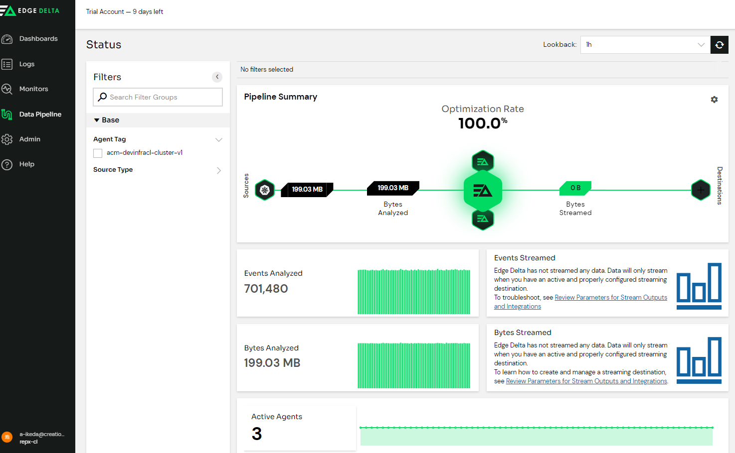Open Review Parameters link under Events Streamed
The width and height of the screenshot is (735, 453).
click(611, 298)
